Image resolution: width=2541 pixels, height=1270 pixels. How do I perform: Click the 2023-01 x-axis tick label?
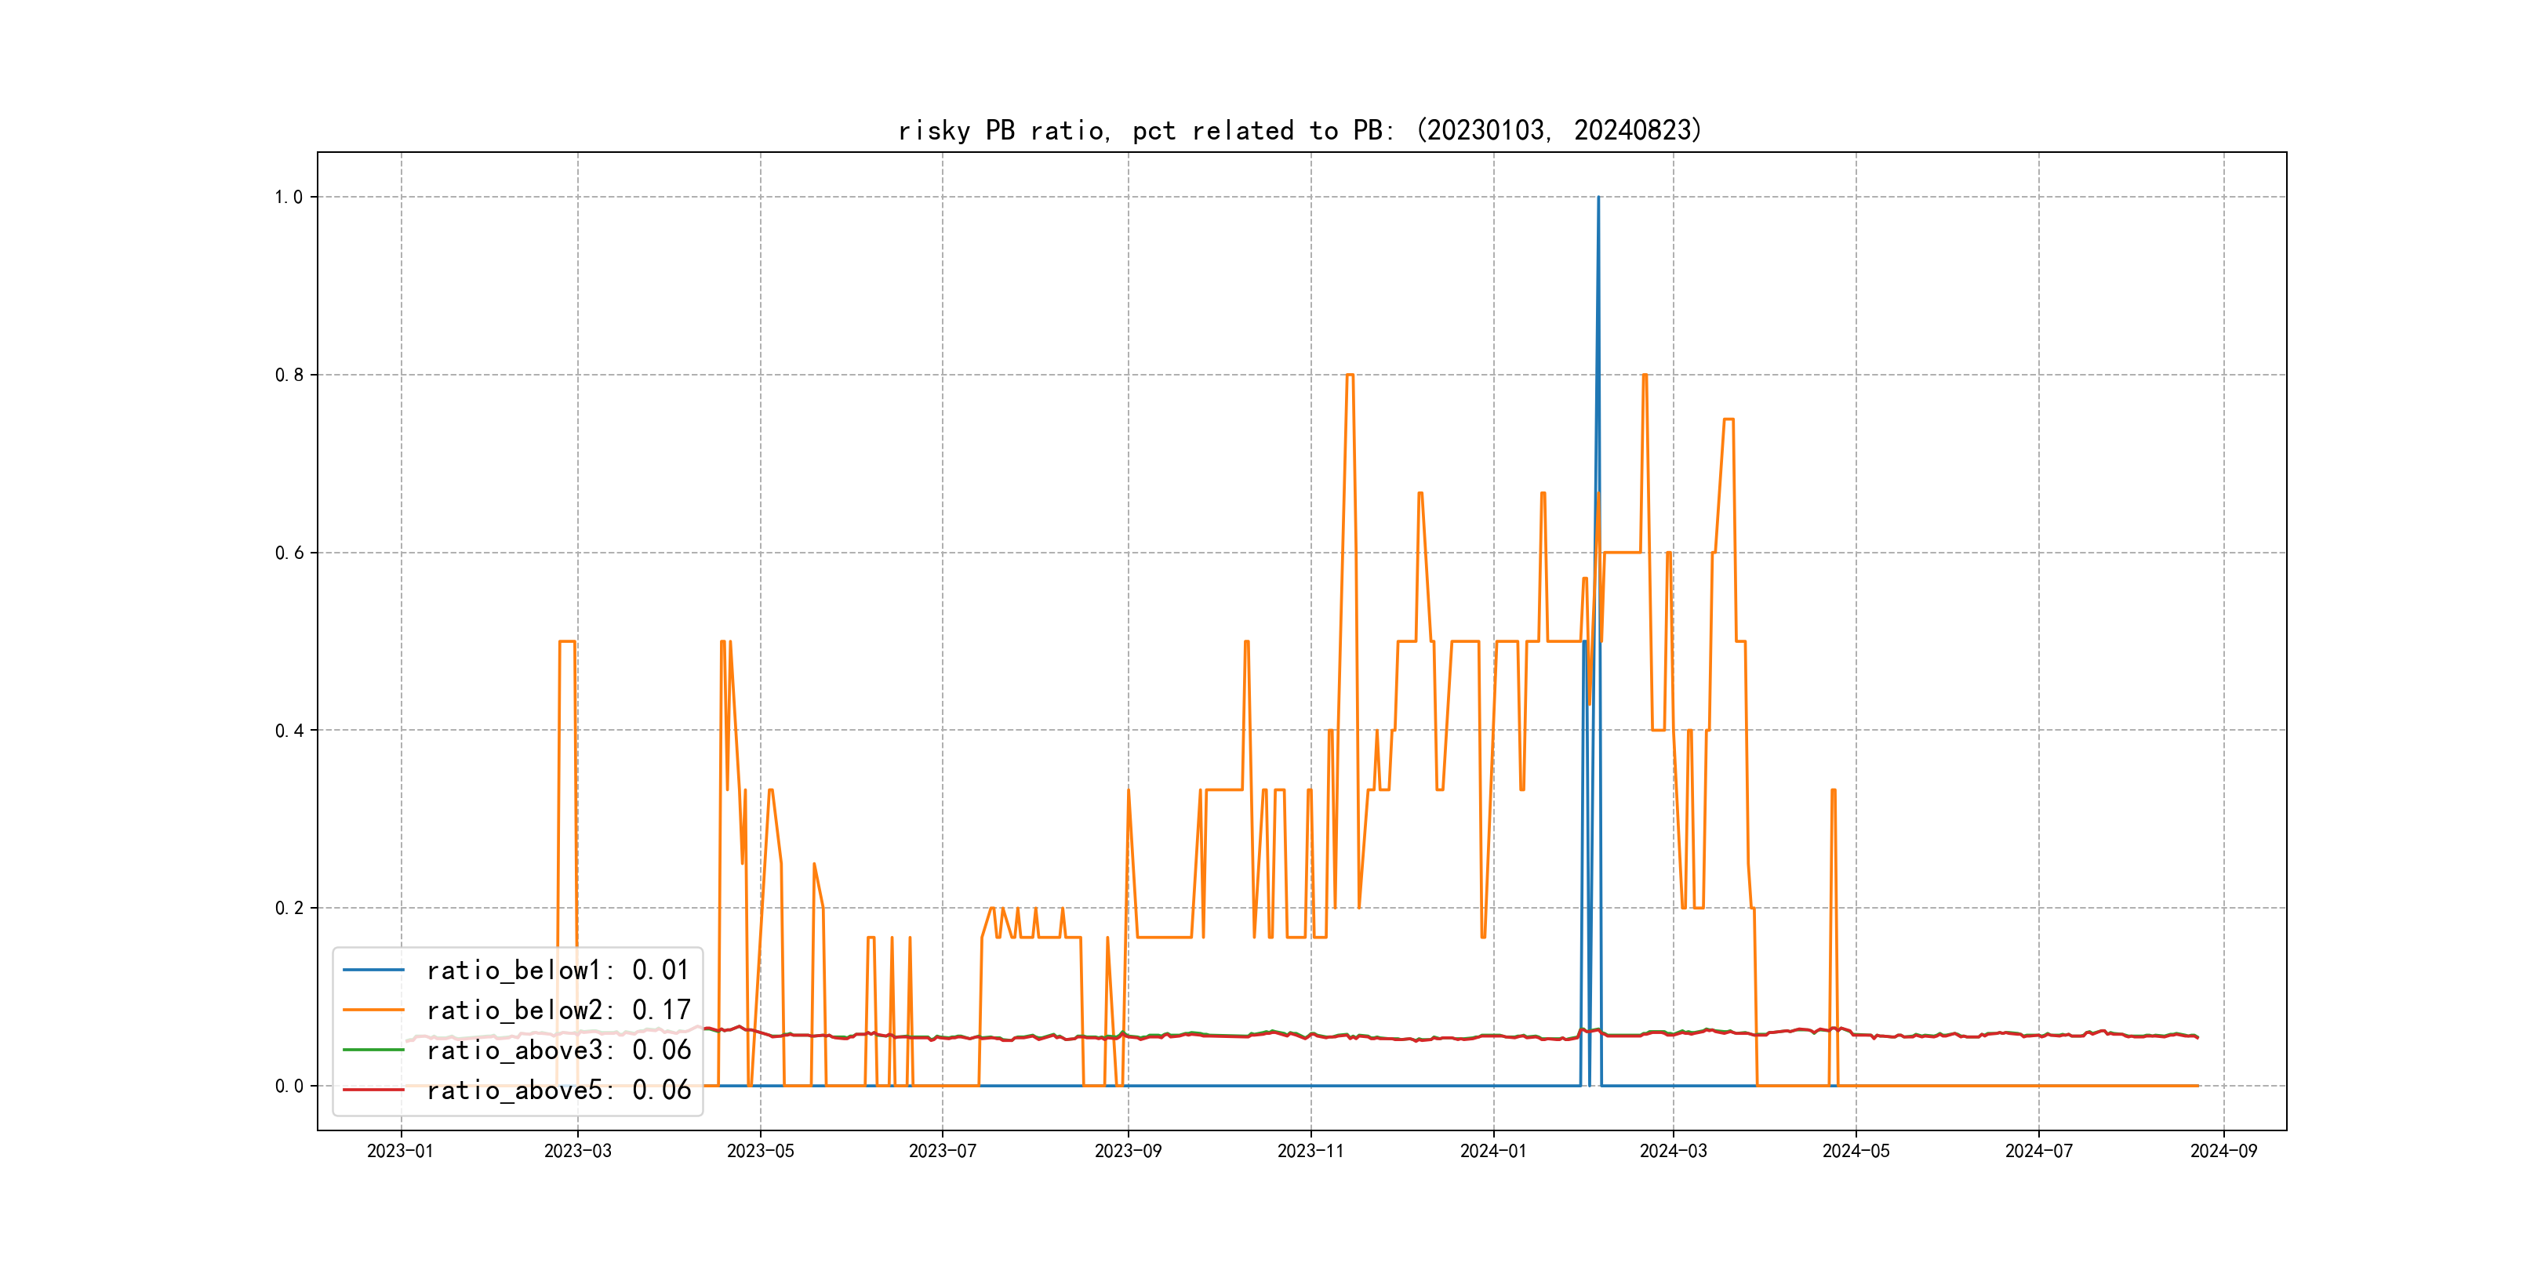(401, 1151)
